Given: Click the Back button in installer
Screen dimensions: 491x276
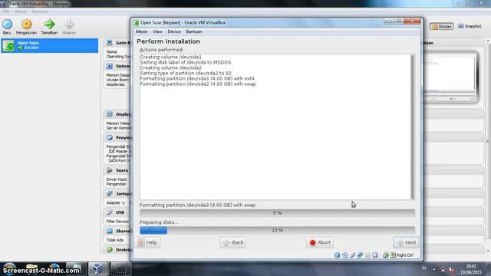Looking at the screenshot, I should tap(233, 242).
